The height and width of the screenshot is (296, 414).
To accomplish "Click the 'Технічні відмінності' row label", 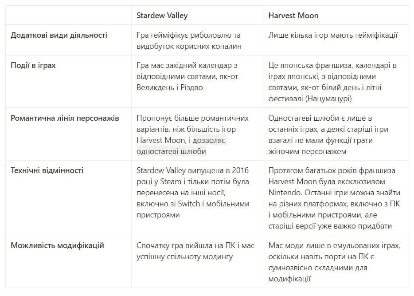I will tap(47, 171).
